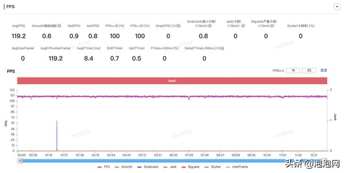The image size is (345, 173).
Task: Click the FPS threshold field showing 18
Action: [293, 70]
